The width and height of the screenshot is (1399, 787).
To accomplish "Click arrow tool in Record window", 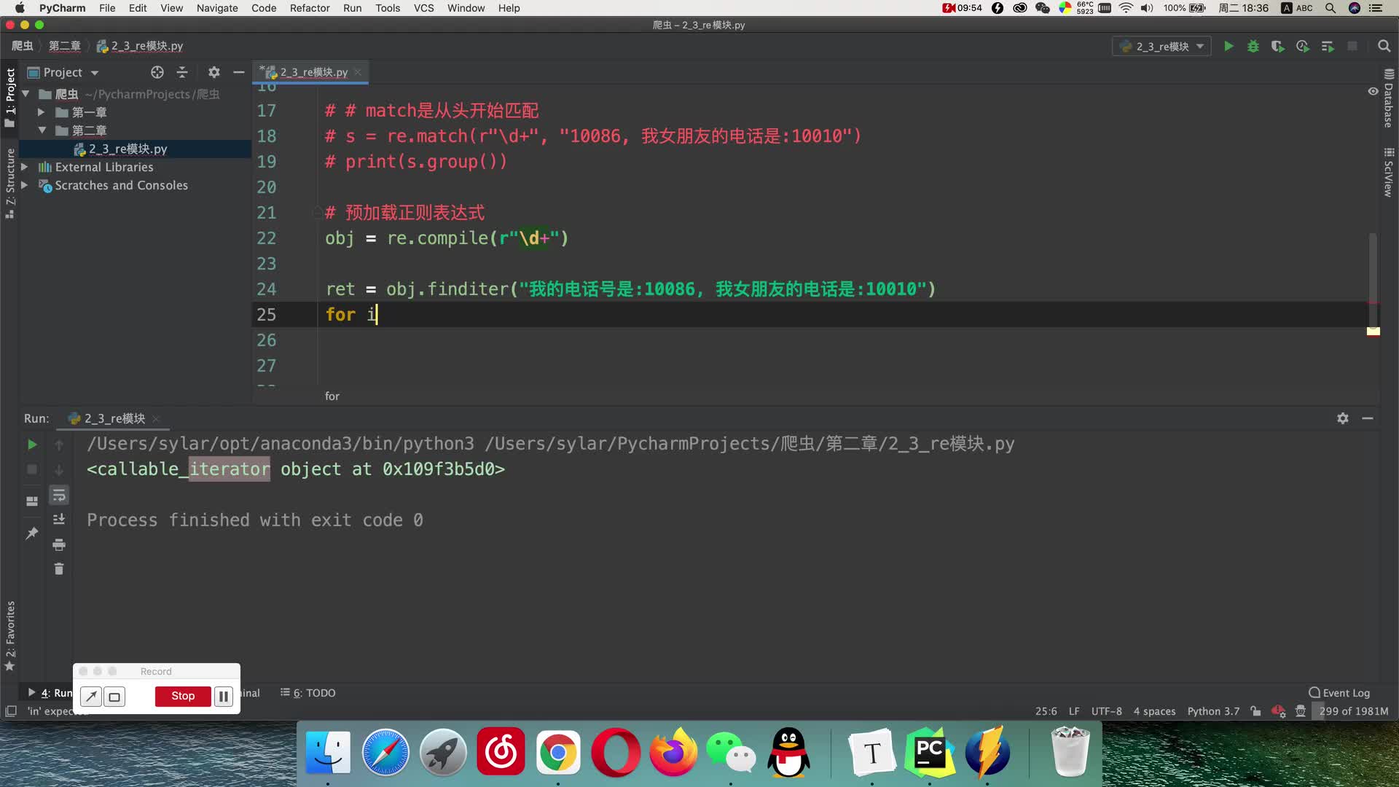I will (91, 697).
